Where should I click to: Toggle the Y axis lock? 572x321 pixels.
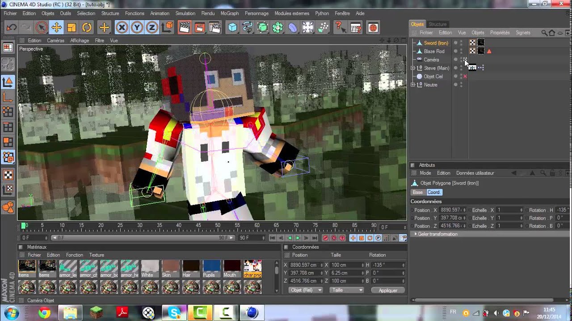click(x=137, y=28)
